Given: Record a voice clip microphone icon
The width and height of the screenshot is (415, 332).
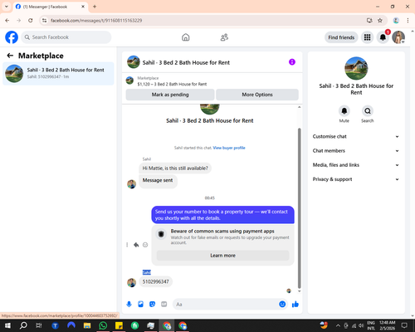Looking at the screenshot, I should point(129,305).
